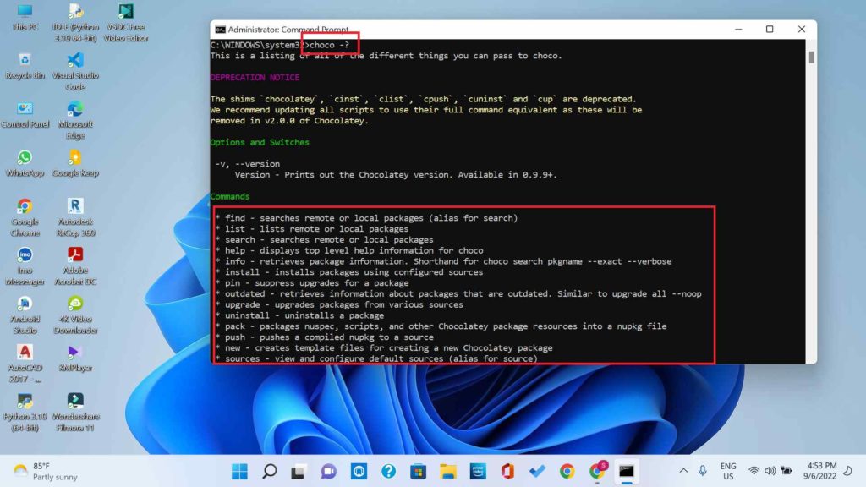This screenshot has height=487, width=866.
Task: Select the Python 3.10 (64-bit) desktop icon
Action: (x=25, y=412)
